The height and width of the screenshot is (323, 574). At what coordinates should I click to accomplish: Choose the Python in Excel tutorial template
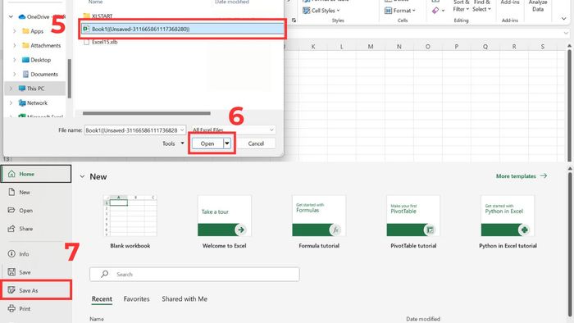(x=508, y=216)
